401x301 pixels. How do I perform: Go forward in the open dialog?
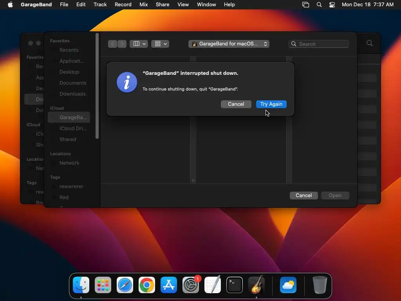pos(122,44)
